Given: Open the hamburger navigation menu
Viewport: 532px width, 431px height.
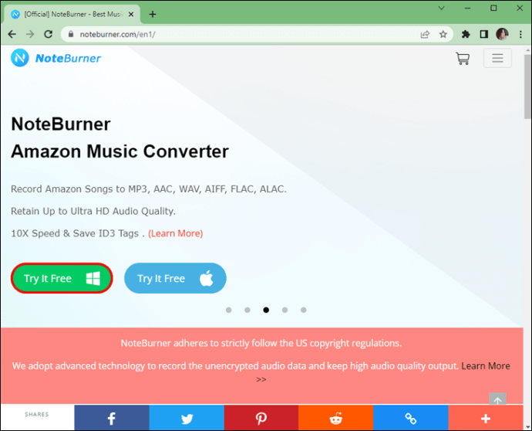Looking at the screenshot, I should [497, 58].
